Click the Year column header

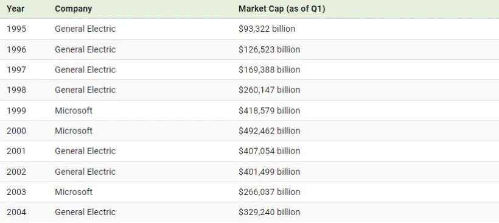15,9
